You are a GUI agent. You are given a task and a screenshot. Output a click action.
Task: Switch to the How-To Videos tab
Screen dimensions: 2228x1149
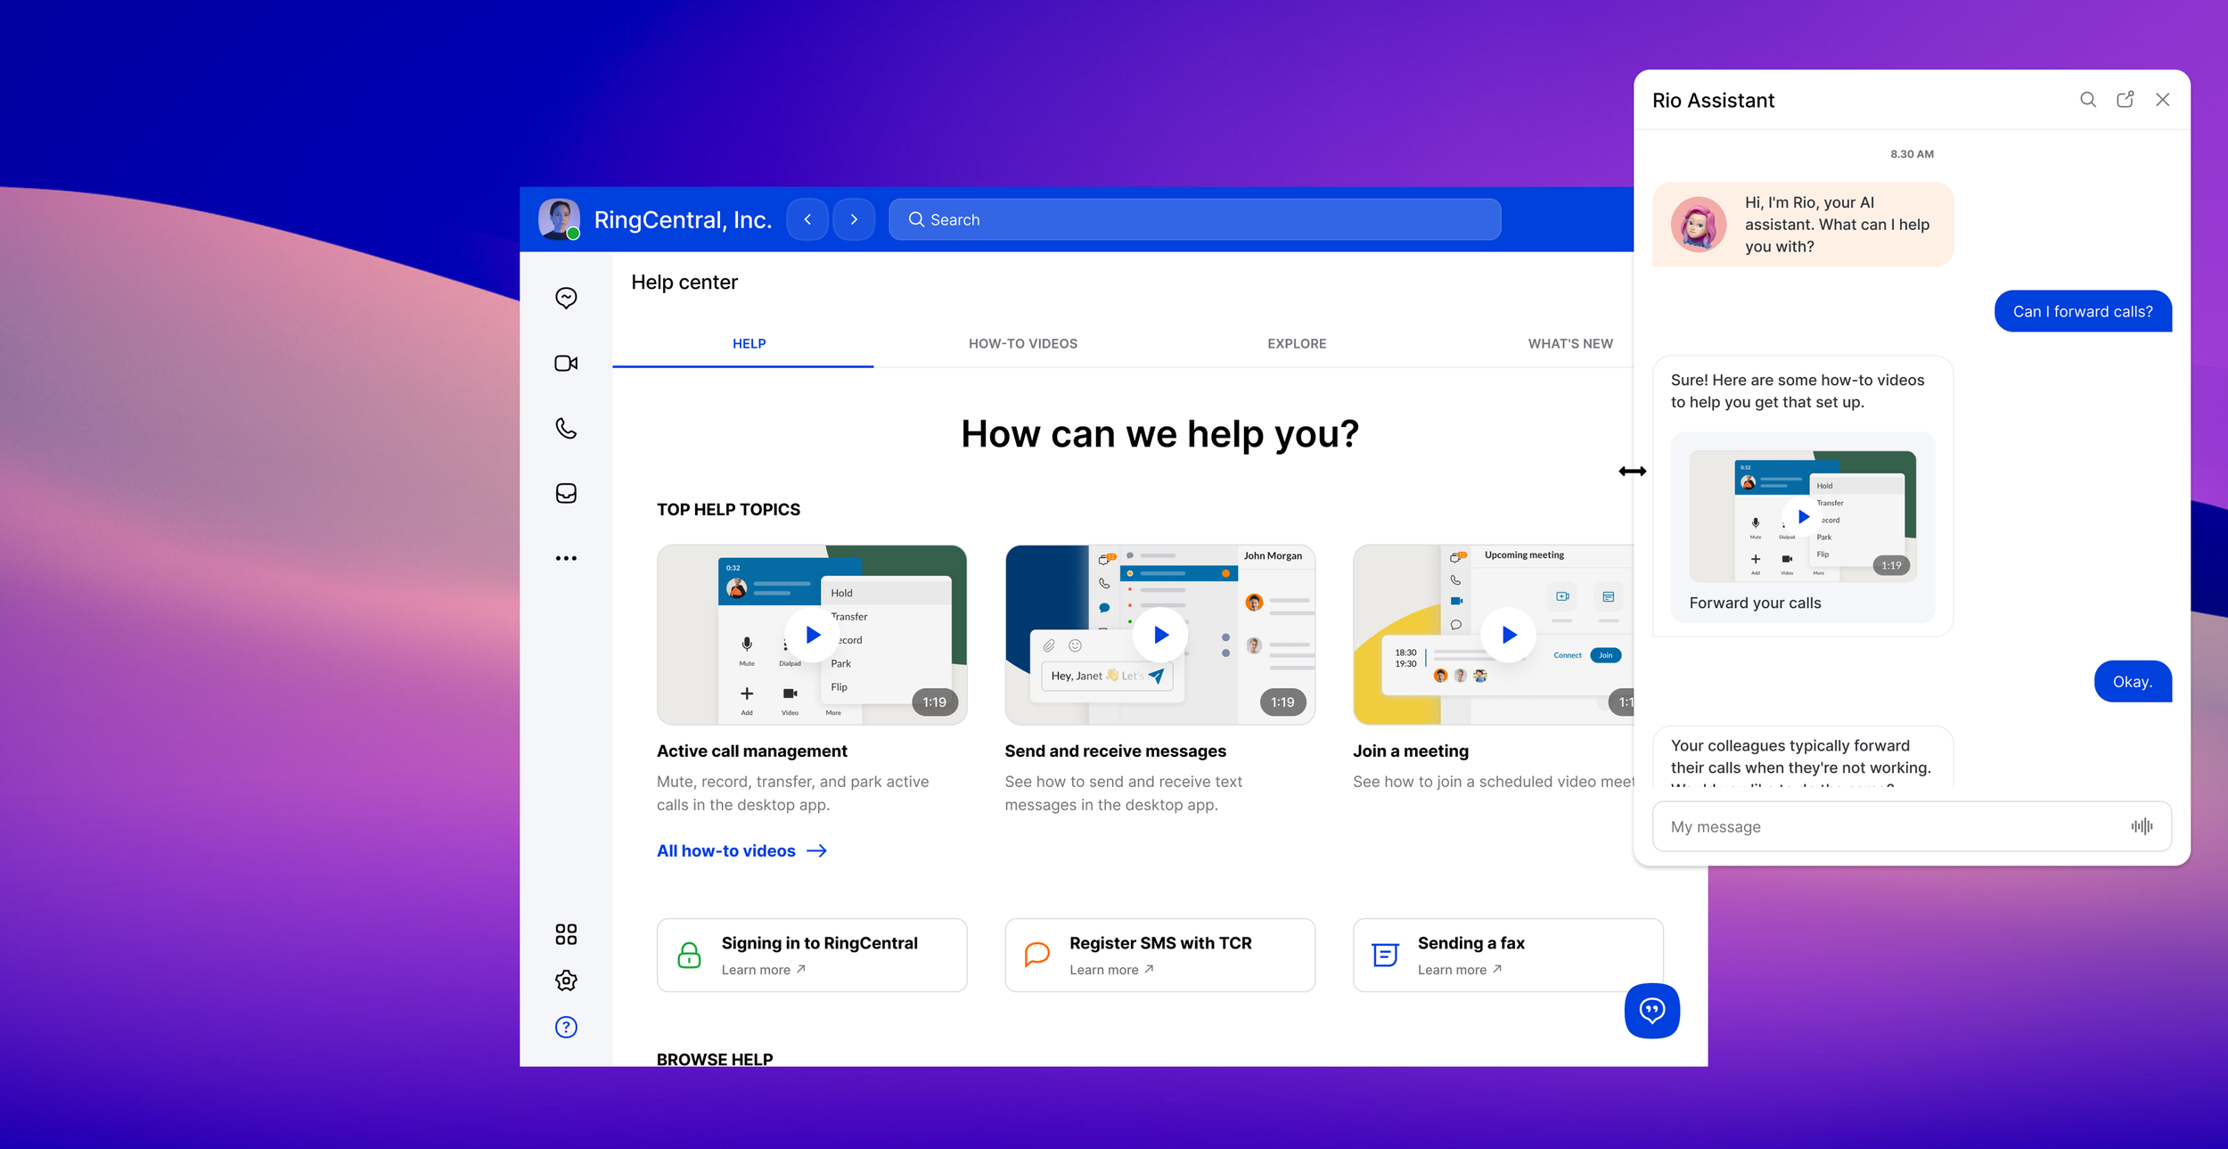(x=1022, y=343)
